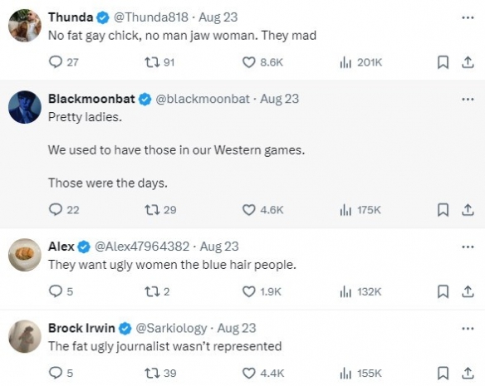485x386 pixels.
Task: Retweet Thunda's post with 91 reposts
Action: [x=159, y=62]
